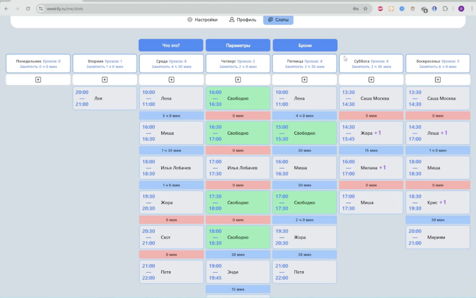Open Friday 16:00 Миша slot
The height and width of the screenshot is (298, 476).
point(305,168)
